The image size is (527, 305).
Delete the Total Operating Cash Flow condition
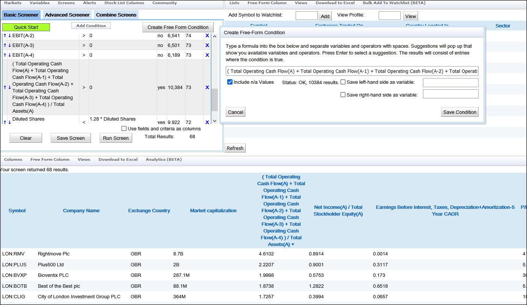pyautogui.click(x=207, y=88)
